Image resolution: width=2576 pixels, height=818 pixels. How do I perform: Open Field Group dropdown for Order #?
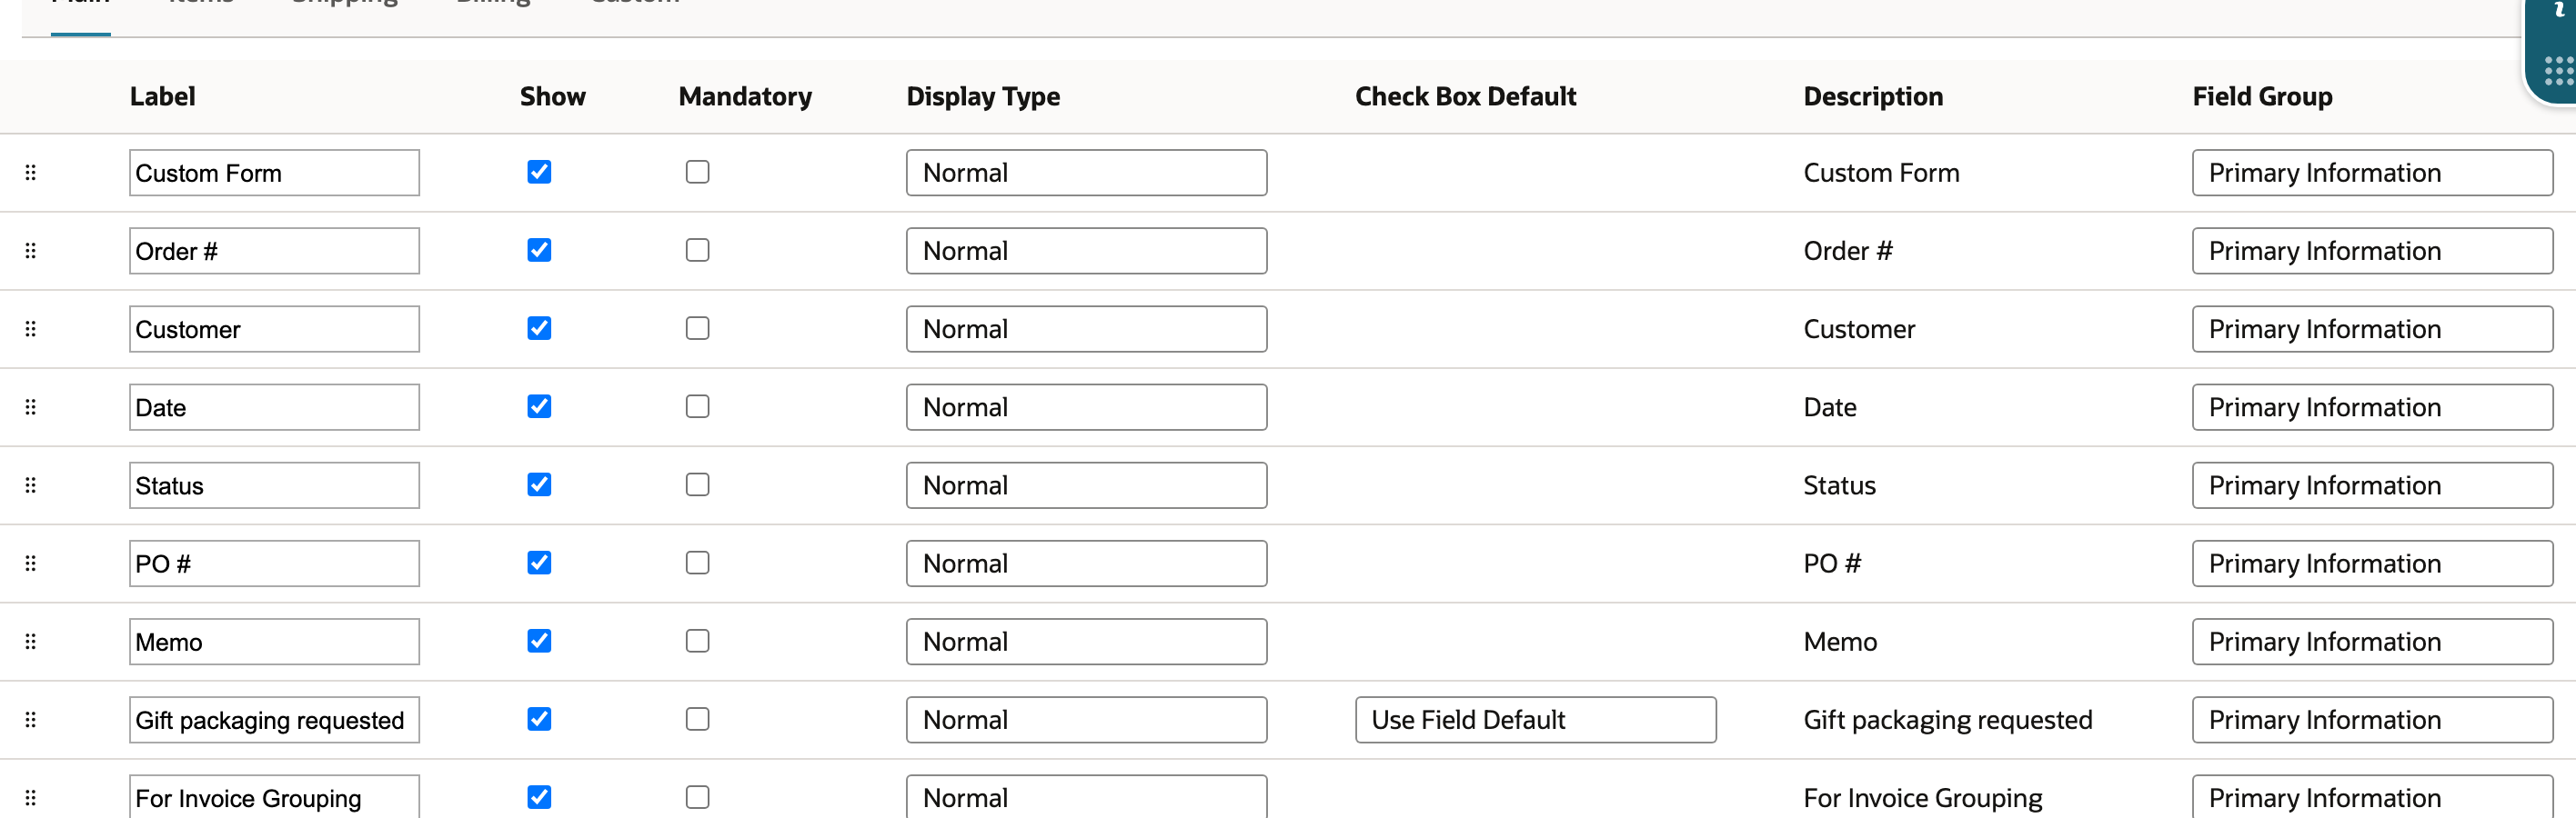pyautogui.click(x=2372, y=251)
